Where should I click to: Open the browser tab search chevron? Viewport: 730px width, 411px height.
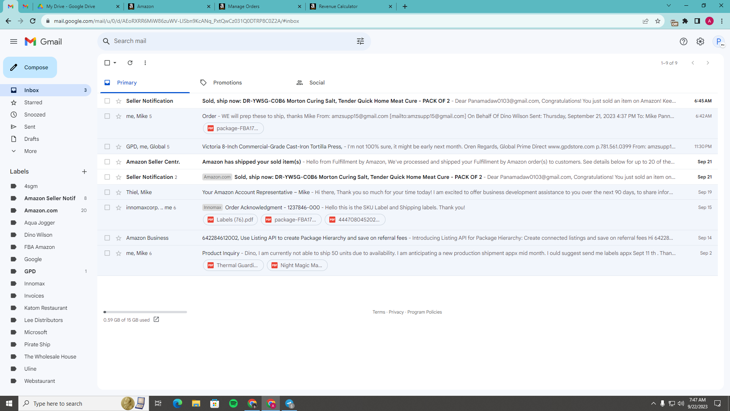pyautogui.click(x=669, y=6)
